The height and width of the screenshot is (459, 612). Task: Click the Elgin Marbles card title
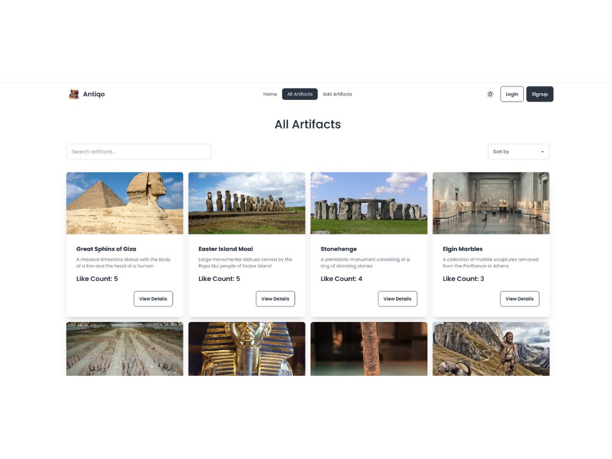(x=463, y=249)
